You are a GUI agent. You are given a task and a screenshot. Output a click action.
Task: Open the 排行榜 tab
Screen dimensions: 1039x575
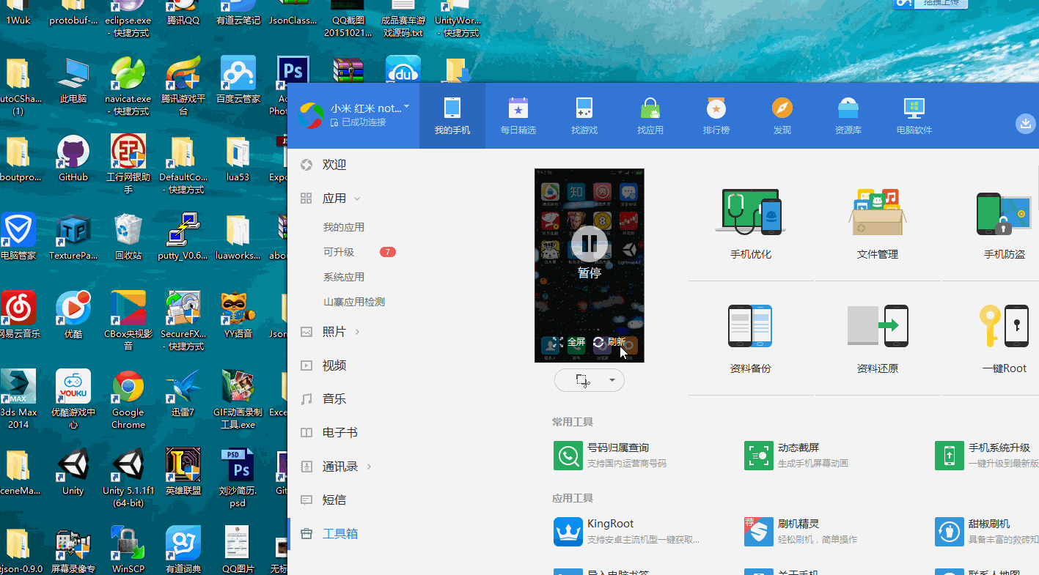tap(716, 116)
